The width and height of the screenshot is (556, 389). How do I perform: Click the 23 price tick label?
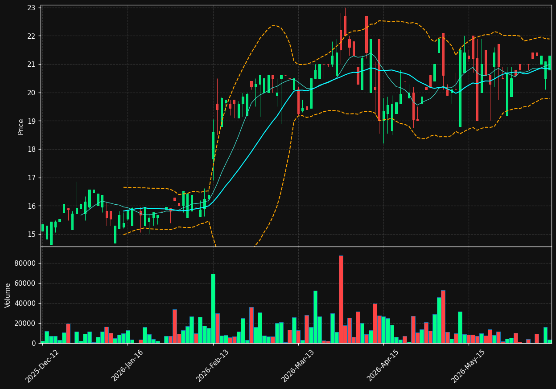31,8
